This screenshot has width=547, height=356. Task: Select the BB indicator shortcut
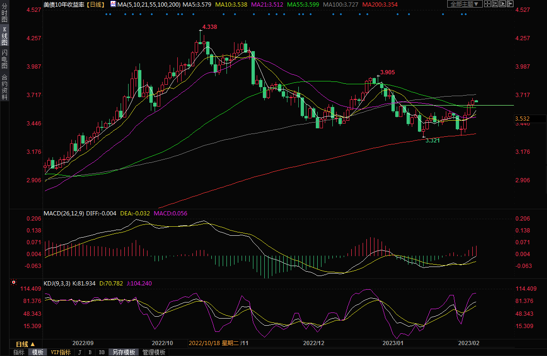pyautogui.click(x=102, y=352)
